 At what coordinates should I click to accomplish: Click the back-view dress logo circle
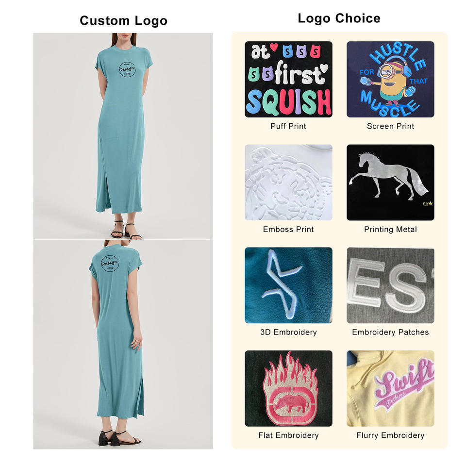click(x=110, y=263)
